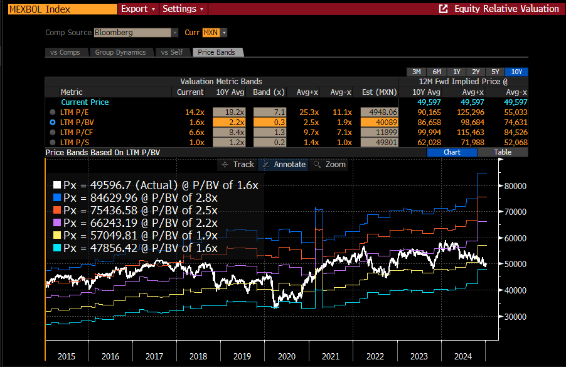Screen dimensions: 566x367
Task: Edit LTM P/CF Band field 1.3
Action: 269,133
